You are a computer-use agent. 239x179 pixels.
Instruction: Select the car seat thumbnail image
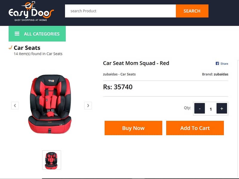pos(52,160)
